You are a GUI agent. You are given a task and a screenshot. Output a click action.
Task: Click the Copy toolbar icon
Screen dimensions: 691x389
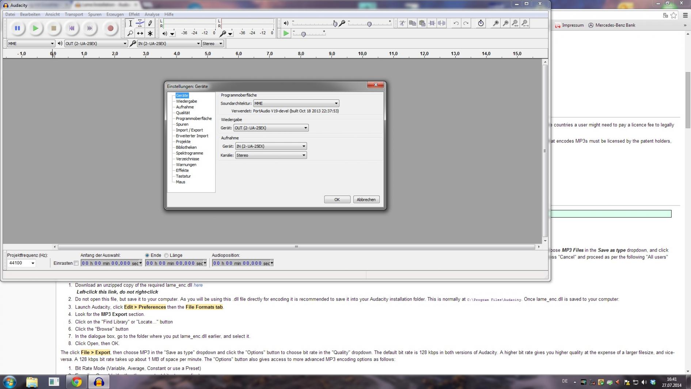coord(413,23)
